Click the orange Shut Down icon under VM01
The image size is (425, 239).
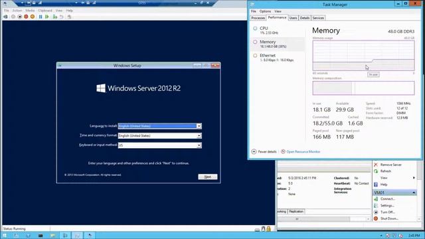[x=376, y=218]
